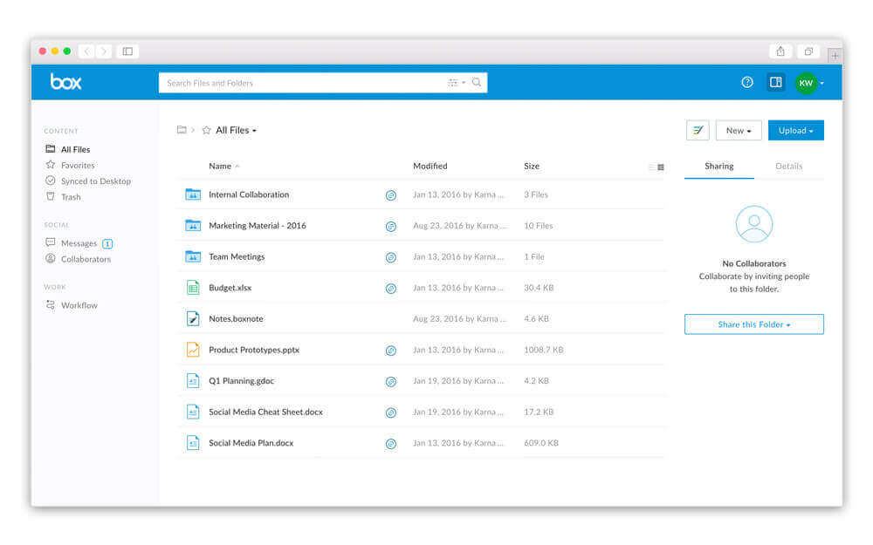The width and height of the screenshot is (873, 545).
Task: Select Notes.boxnote file name
Action: (x=236, y=318)
